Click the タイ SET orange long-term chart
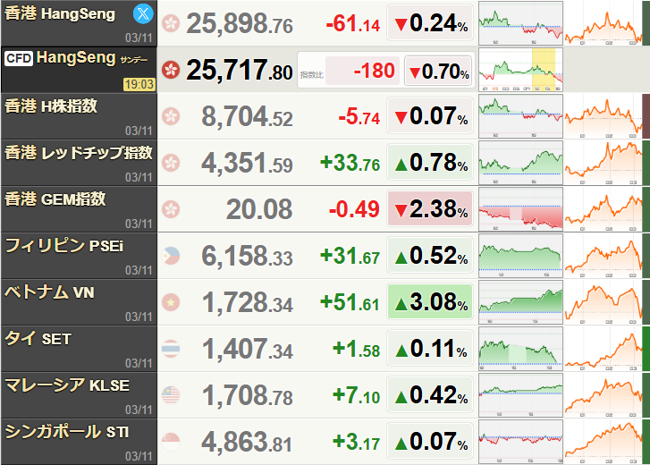The image size is (650, 465). 603,349
